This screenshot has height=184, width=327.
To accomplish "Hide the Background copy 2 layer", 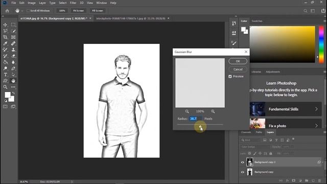I will [243, 163].
